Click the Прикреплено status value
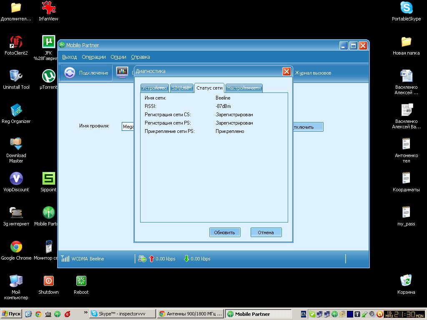 click(x=230, y=131)
